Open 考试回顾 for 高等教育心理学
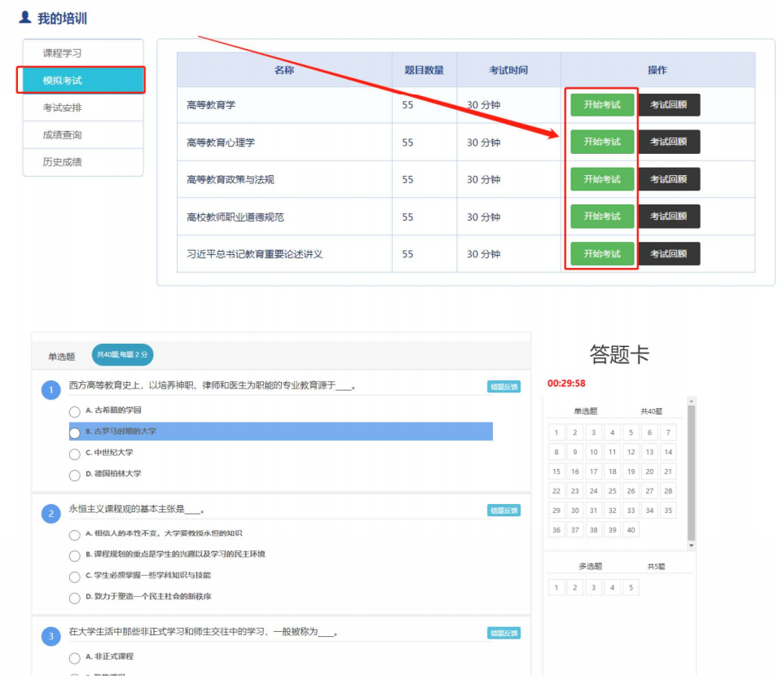The image size is (778, 680). point(668,142)
